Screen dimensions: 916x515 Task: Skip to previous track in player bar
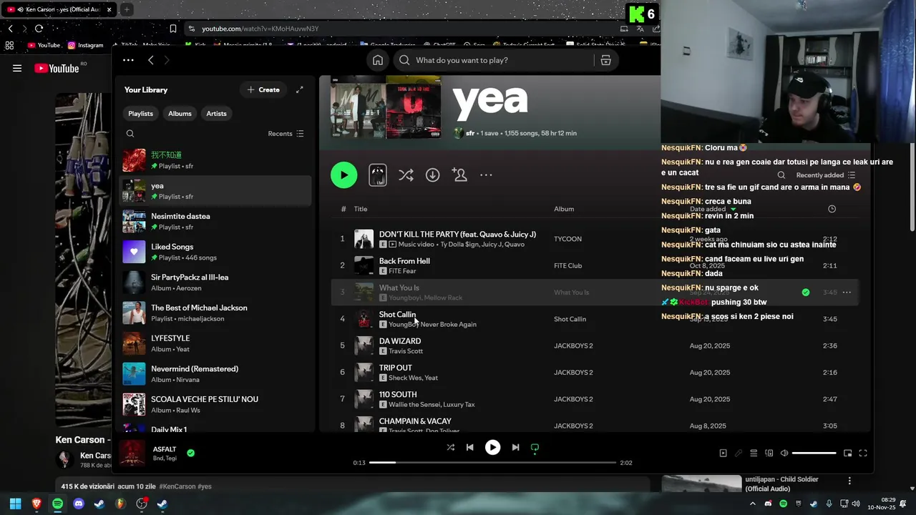[x=470, y=448]
